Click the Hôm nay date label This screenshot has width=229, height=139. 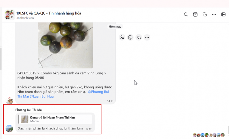[115, 26]
